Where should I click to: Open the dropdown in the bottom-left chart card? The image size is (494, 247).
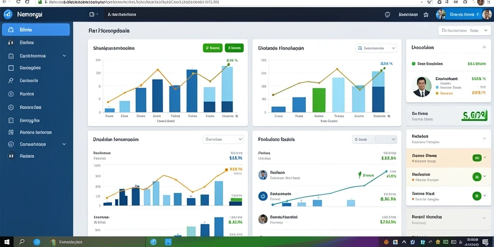[223, 139]
